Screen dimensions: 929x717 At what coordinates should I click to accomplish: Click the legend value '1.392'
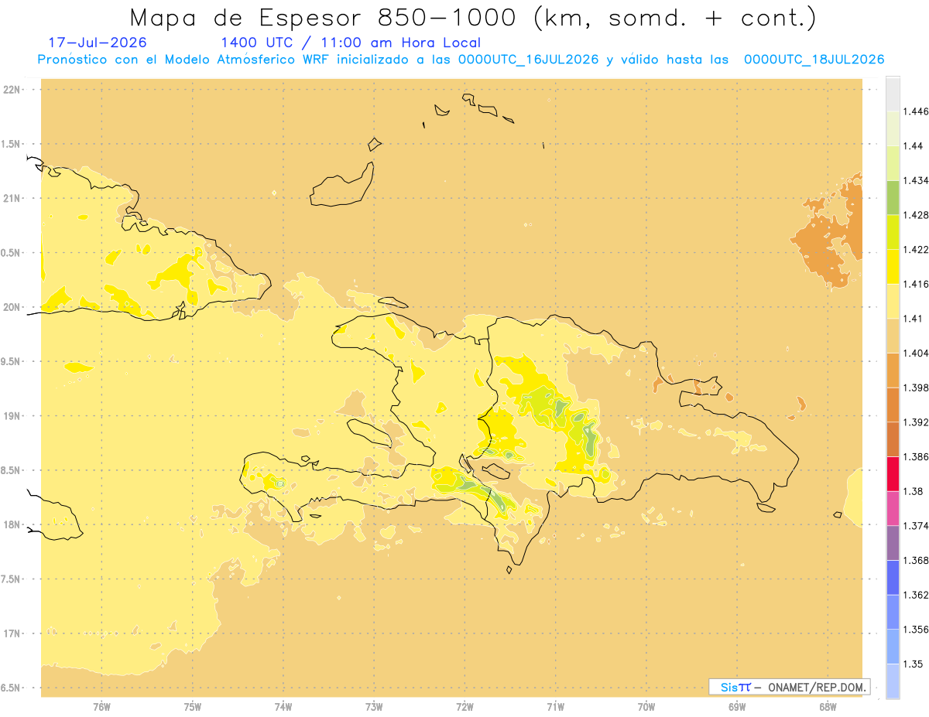click(x=916, y=422)
